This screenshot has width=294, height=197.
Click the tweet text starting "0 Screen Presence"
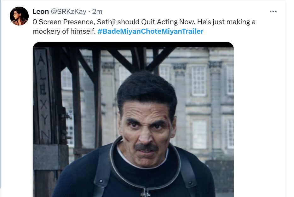pyautogui.click(x=63, y=22)
